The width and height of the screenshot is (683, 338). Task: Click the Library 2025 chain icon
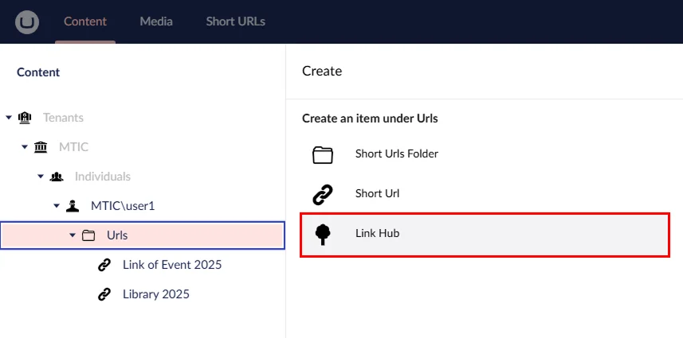104,294
